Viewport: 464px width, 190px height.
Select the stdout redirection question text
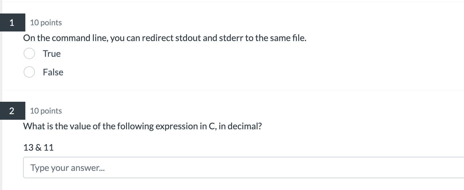[x=165, y=38]
